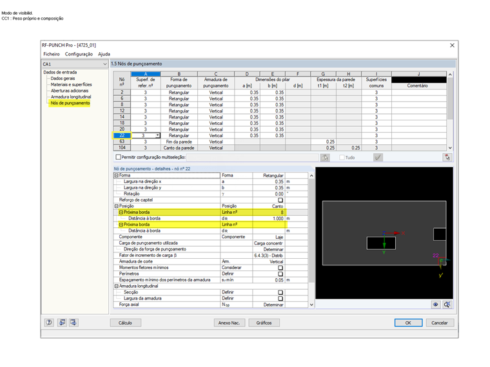Screen dimensions: 490x367
Task: Open the help icon button at bottom left
Action: [49, 323]
